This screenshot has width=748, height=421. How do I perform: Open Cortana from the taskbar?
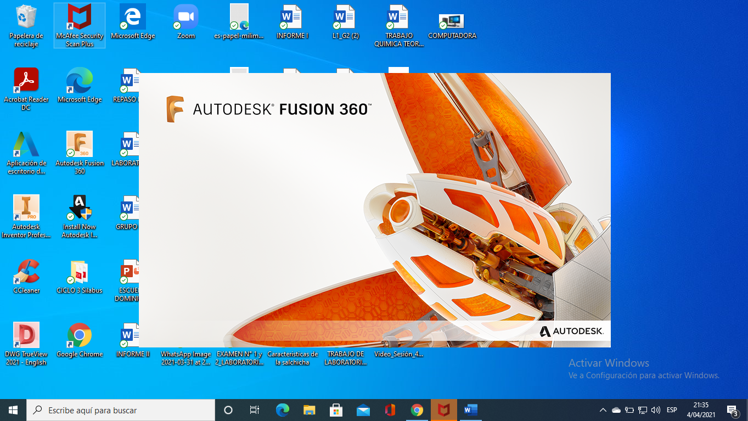tap(228, 410)
